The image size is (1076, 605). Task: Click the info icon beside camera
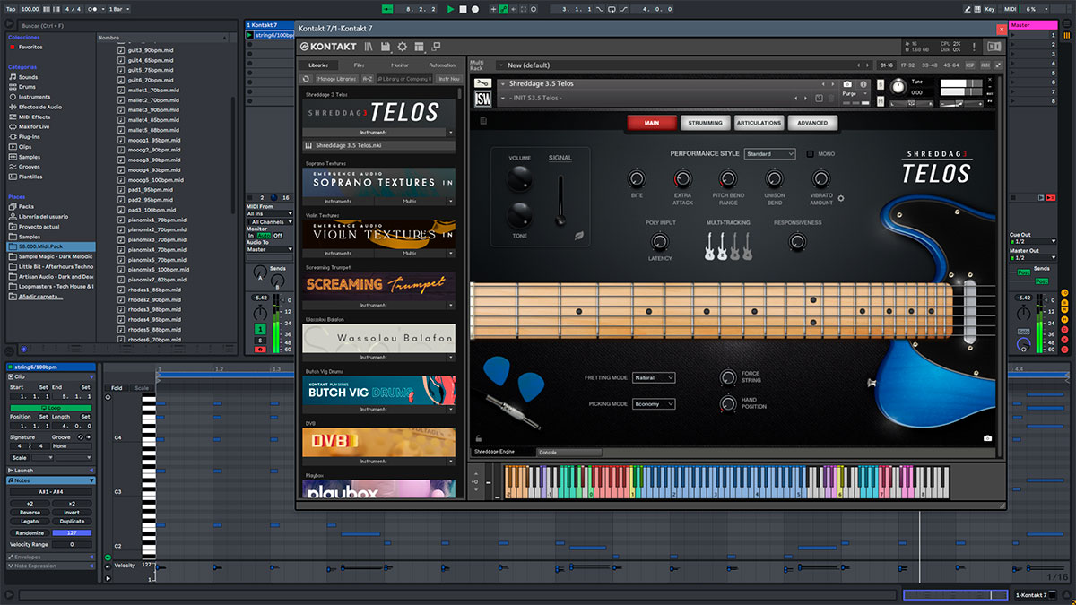(862, 83)
